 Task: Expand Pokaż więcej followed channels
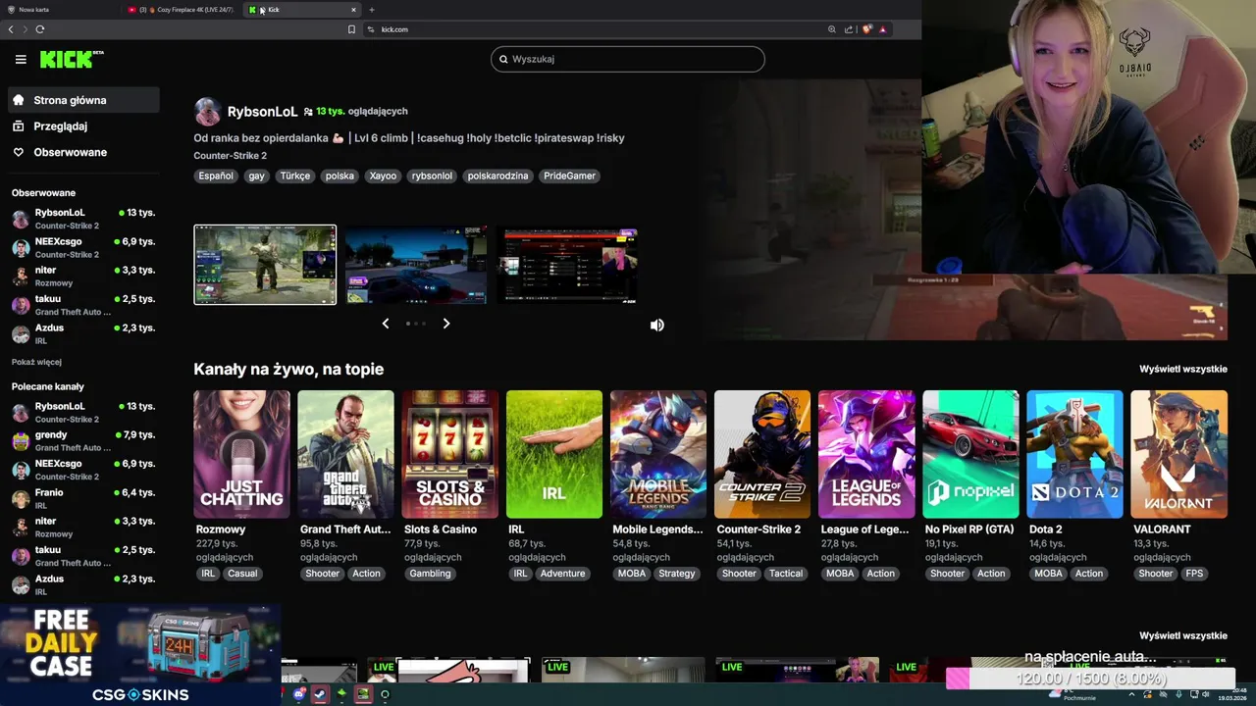36,362
